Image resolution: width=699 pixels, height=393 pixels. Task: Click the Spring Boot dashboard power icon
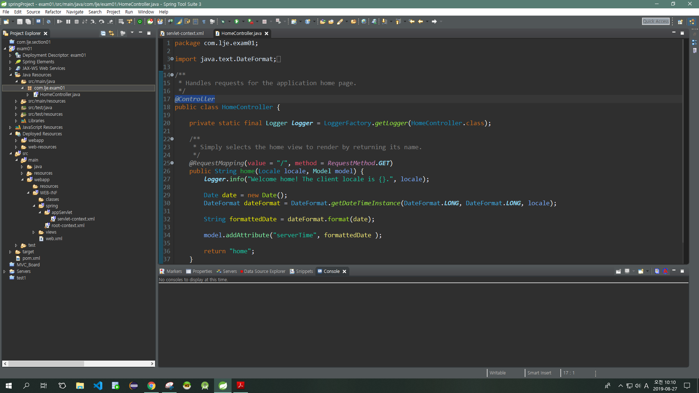pyautogui.click(x=140, y=21)
